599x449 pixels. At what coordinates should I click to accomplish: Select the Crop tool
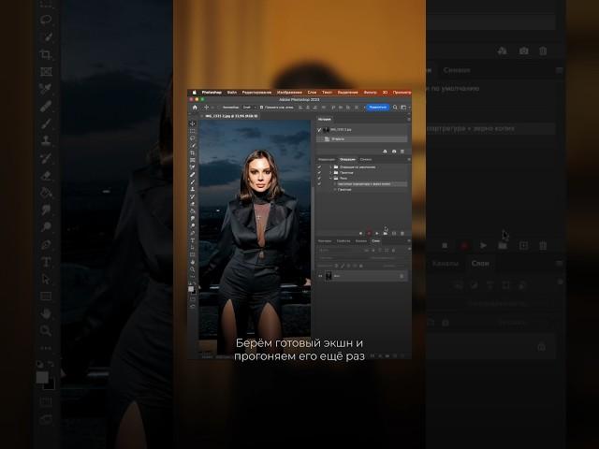[x=192, y=153]
